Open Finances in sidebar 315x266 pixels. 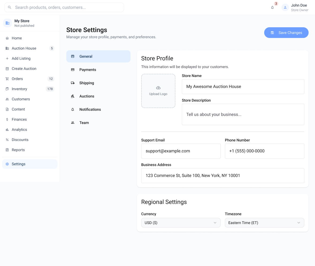click(x=30, y=119)
